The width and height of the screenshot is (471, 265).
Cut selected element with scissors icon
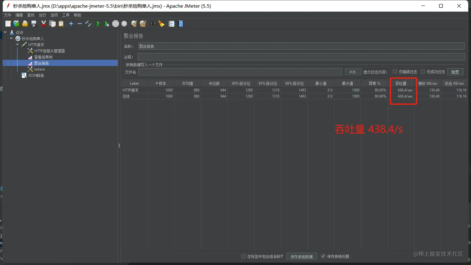click(x=44, y=24)
